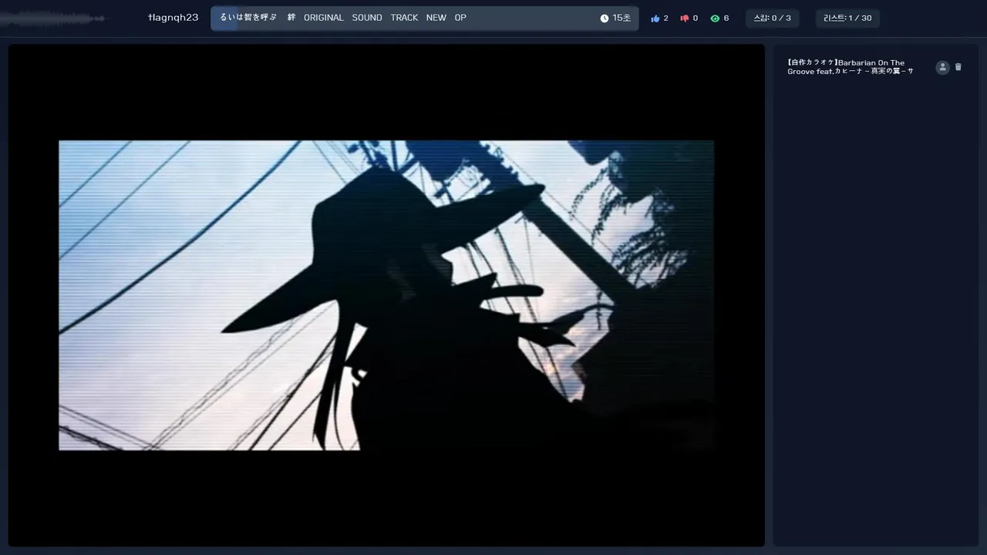Click the clock timer icon
The image size is (987, 555).
point(605,18)
